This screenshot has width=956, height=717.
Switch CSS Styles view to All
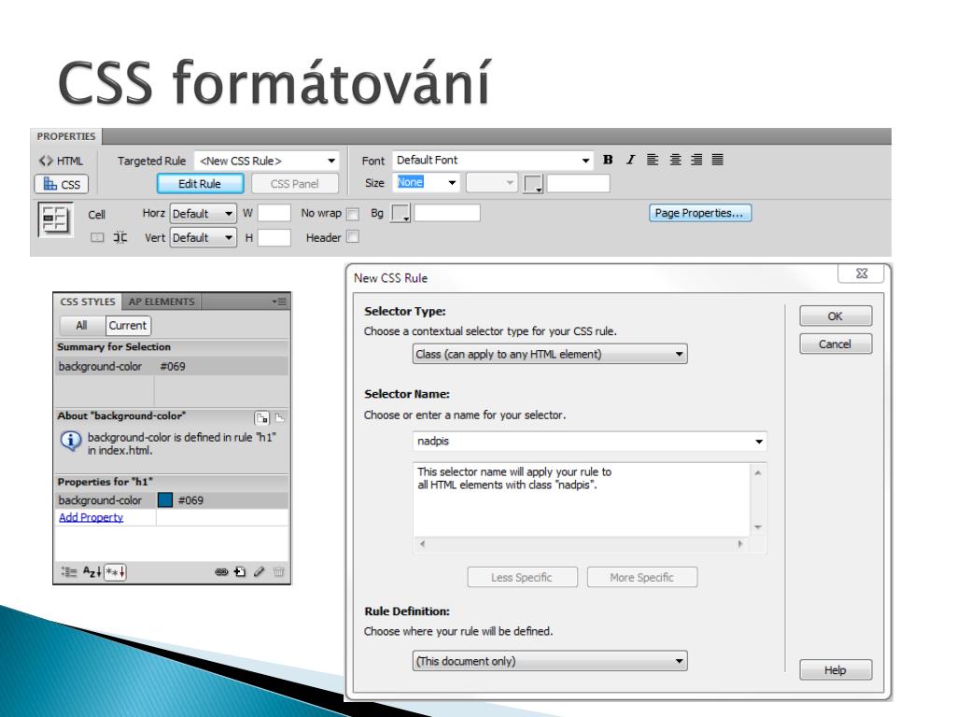pos(82,326)
